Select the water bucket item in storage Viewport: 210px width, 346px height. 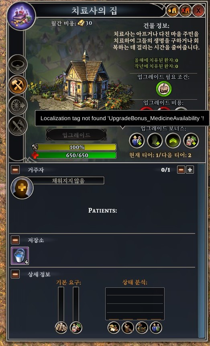pos(20,256)
